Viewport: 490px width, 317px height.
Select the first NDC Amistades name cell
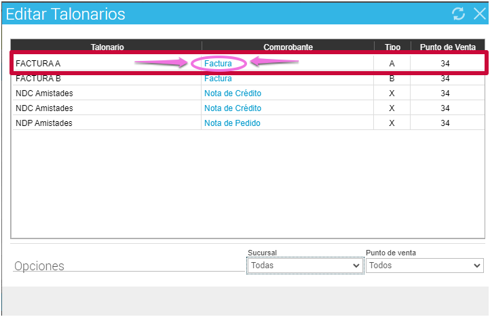(x=44, y=93)
